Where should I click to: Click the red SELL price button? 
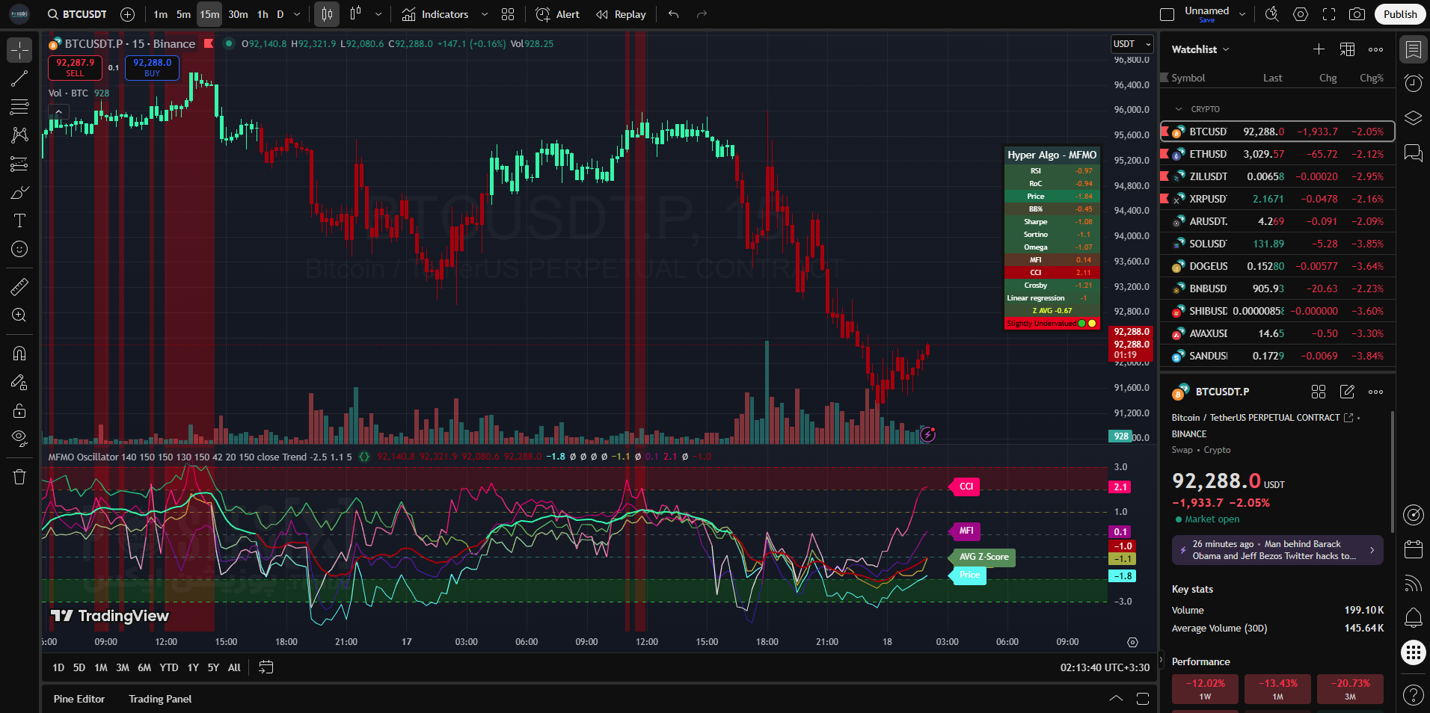point(75,67)
